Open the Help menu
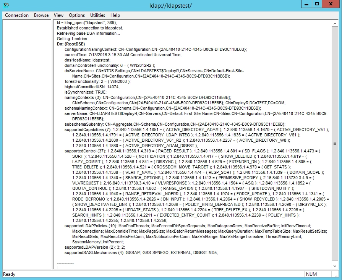The height and width of the screenshot is (280, 342). click(x=115, y=15)
